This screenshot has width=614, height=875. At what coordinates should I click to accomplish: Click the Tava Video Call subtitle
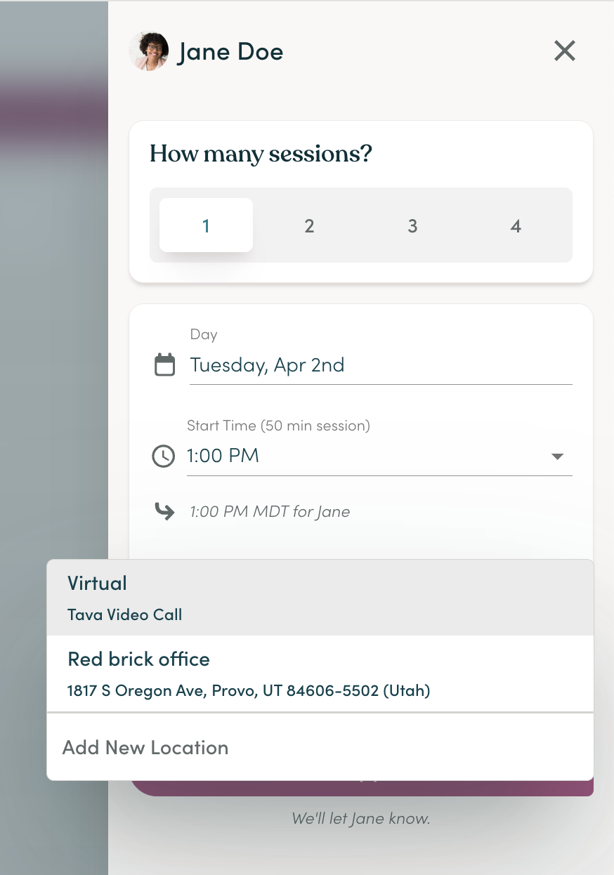(125, 614)
